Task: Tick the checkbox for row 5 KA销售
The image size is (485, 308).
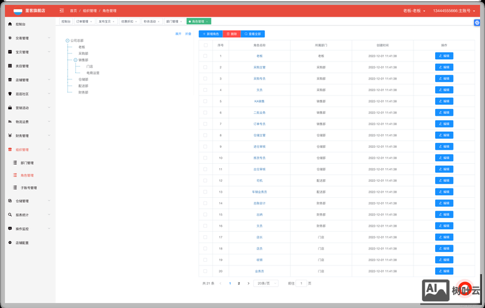Action: (x=205, y=102)
